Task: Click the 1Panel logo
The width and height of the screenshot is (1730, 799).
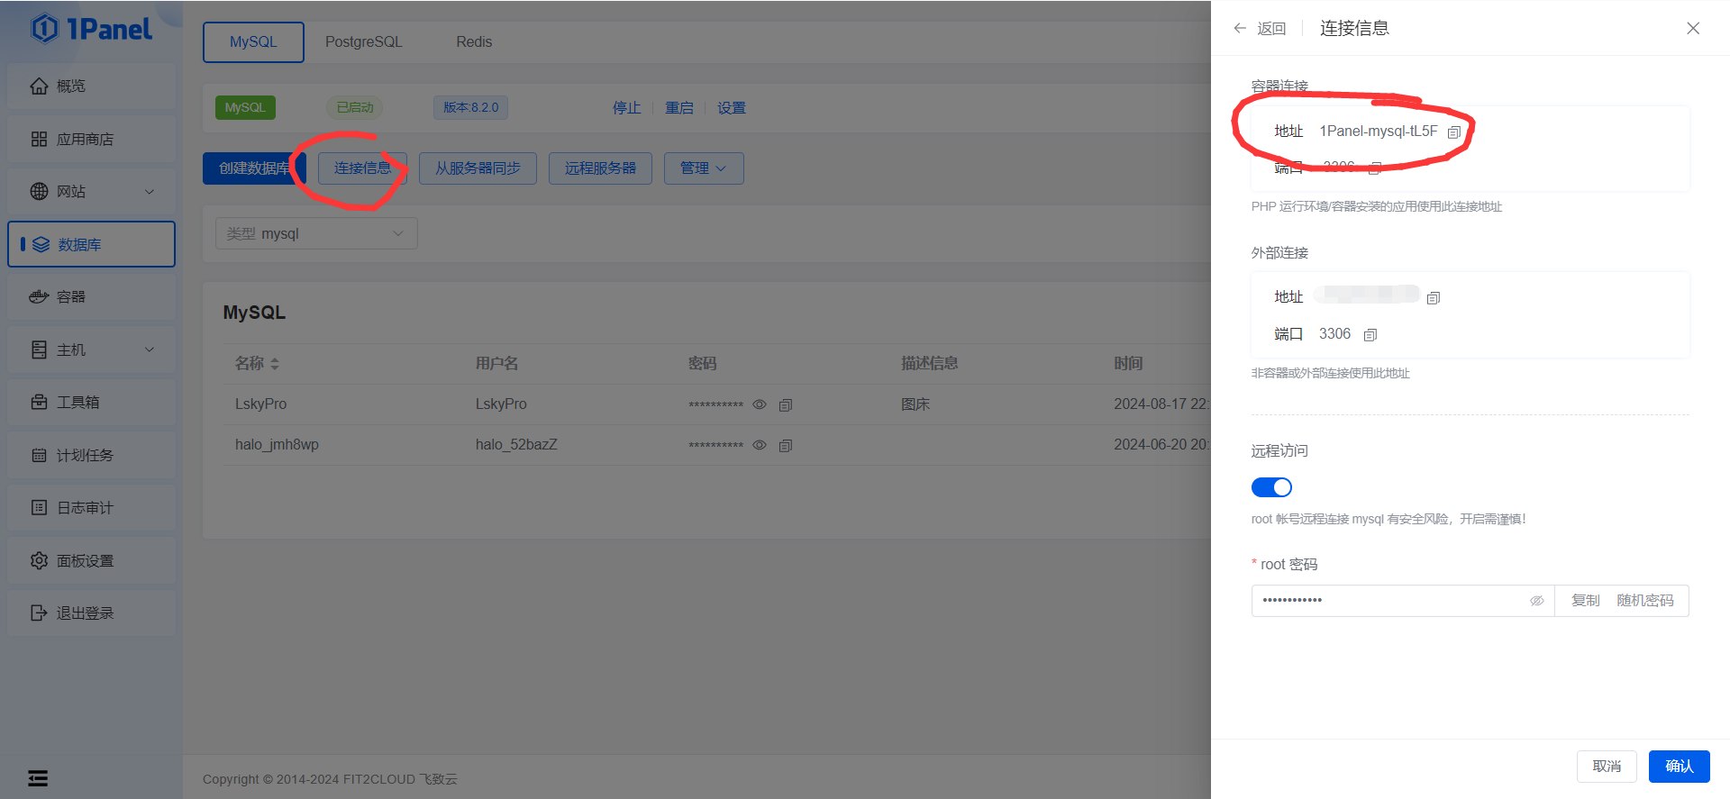Action: point(92,29)
